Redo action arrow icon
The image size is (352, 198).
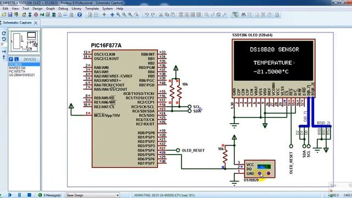coord(153,15)
